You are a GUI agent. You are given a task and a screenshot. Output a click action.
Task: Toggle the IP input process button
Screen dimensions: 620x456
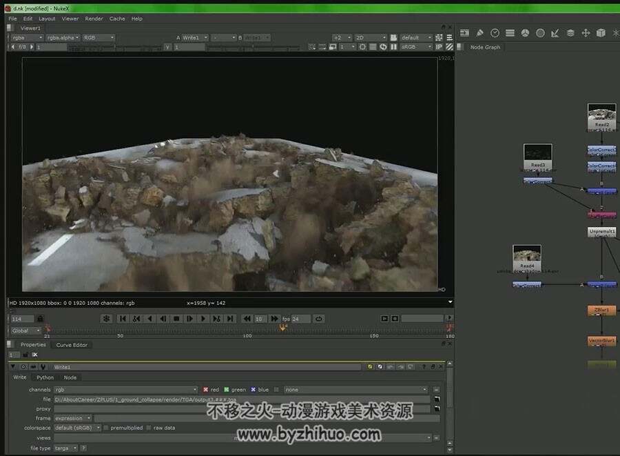[439, 47]
